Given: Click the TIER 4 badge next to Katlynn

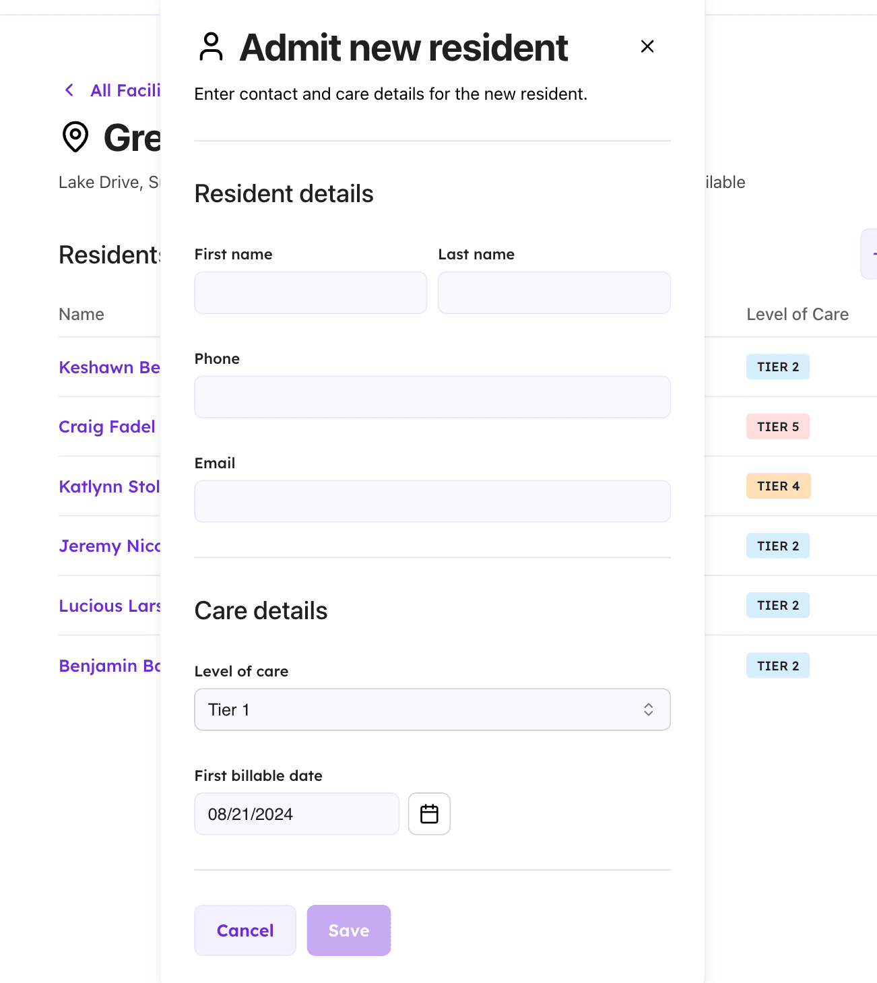Looking at the screenshot, I should [778, 486].
